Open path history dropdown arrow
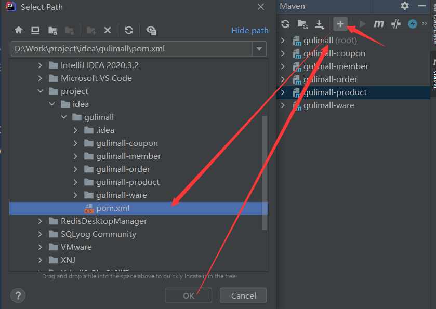Viewport: 436px width, 309px height. (x=259, y=49)
